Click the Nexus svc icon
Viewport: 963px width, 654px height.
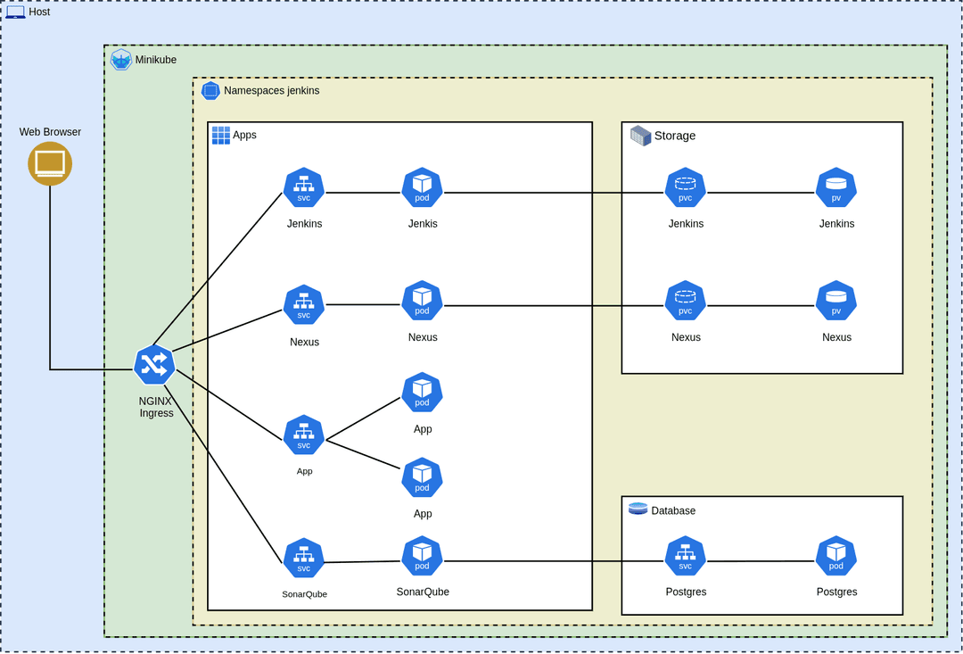pyautogui.click(x=304, y=305)
